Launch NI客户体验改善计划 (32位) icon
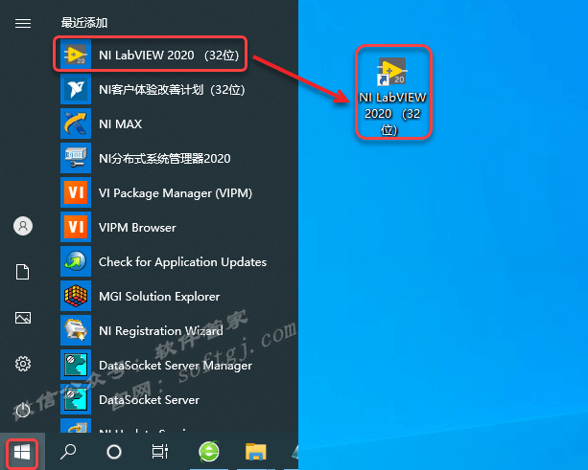588x470 pixels. click(76, 89)
